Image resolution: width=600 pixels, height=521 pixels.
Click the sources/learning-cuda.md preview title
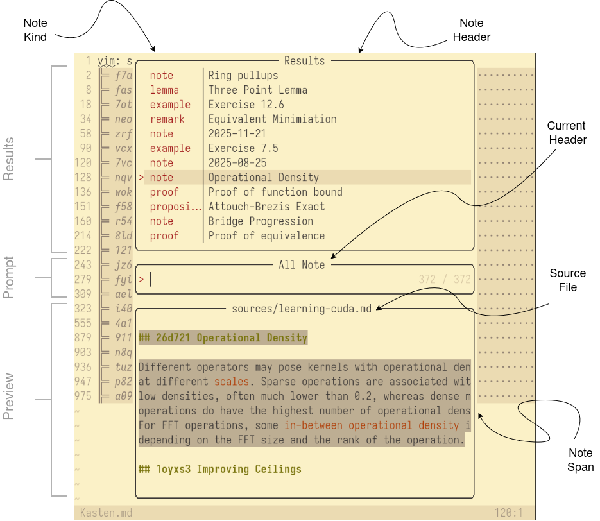(x=302, y=309)
